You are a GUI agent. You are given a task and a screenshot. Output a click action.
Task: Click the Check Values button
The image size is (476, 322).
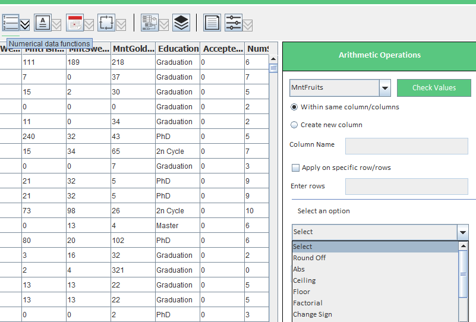pos(434,88)
